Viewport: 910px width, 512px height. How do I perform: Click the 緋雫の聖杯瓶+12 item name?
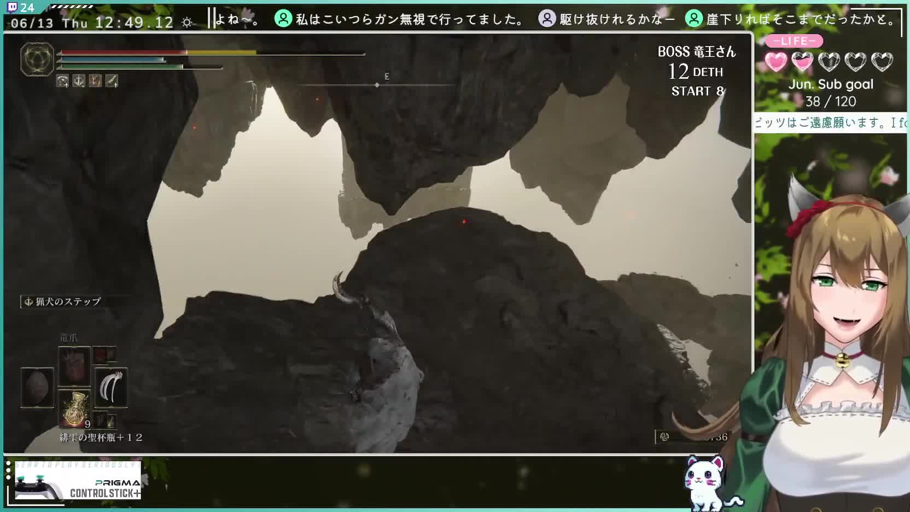pos(101,438)
